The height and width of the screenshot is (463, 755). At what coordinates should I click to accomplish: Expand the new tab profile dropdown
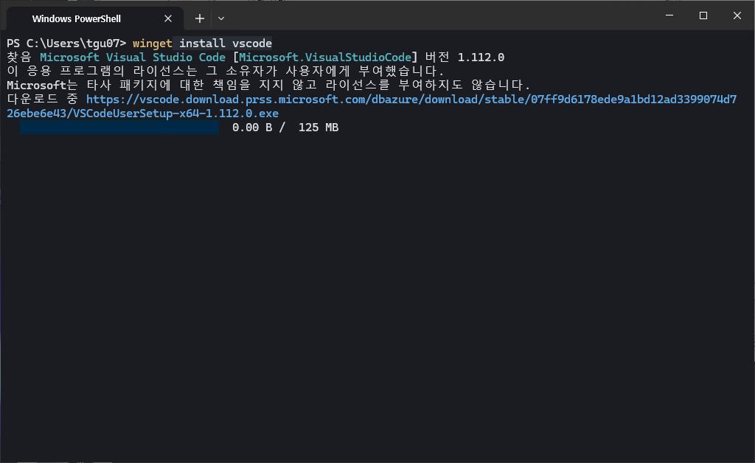(x=221, y=18)
